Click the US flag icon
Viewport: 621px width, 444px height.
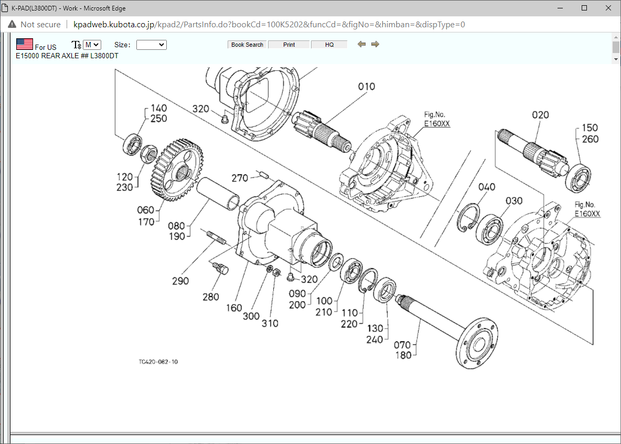[24, 45]
